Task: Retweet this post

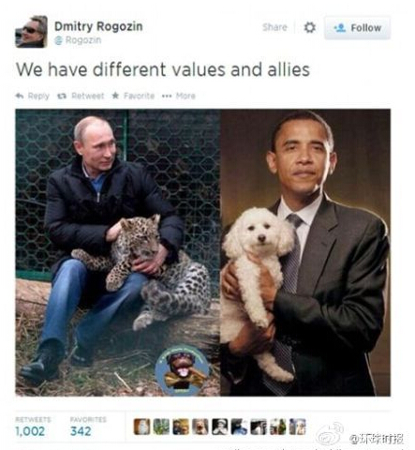Action: click(81, 96)
